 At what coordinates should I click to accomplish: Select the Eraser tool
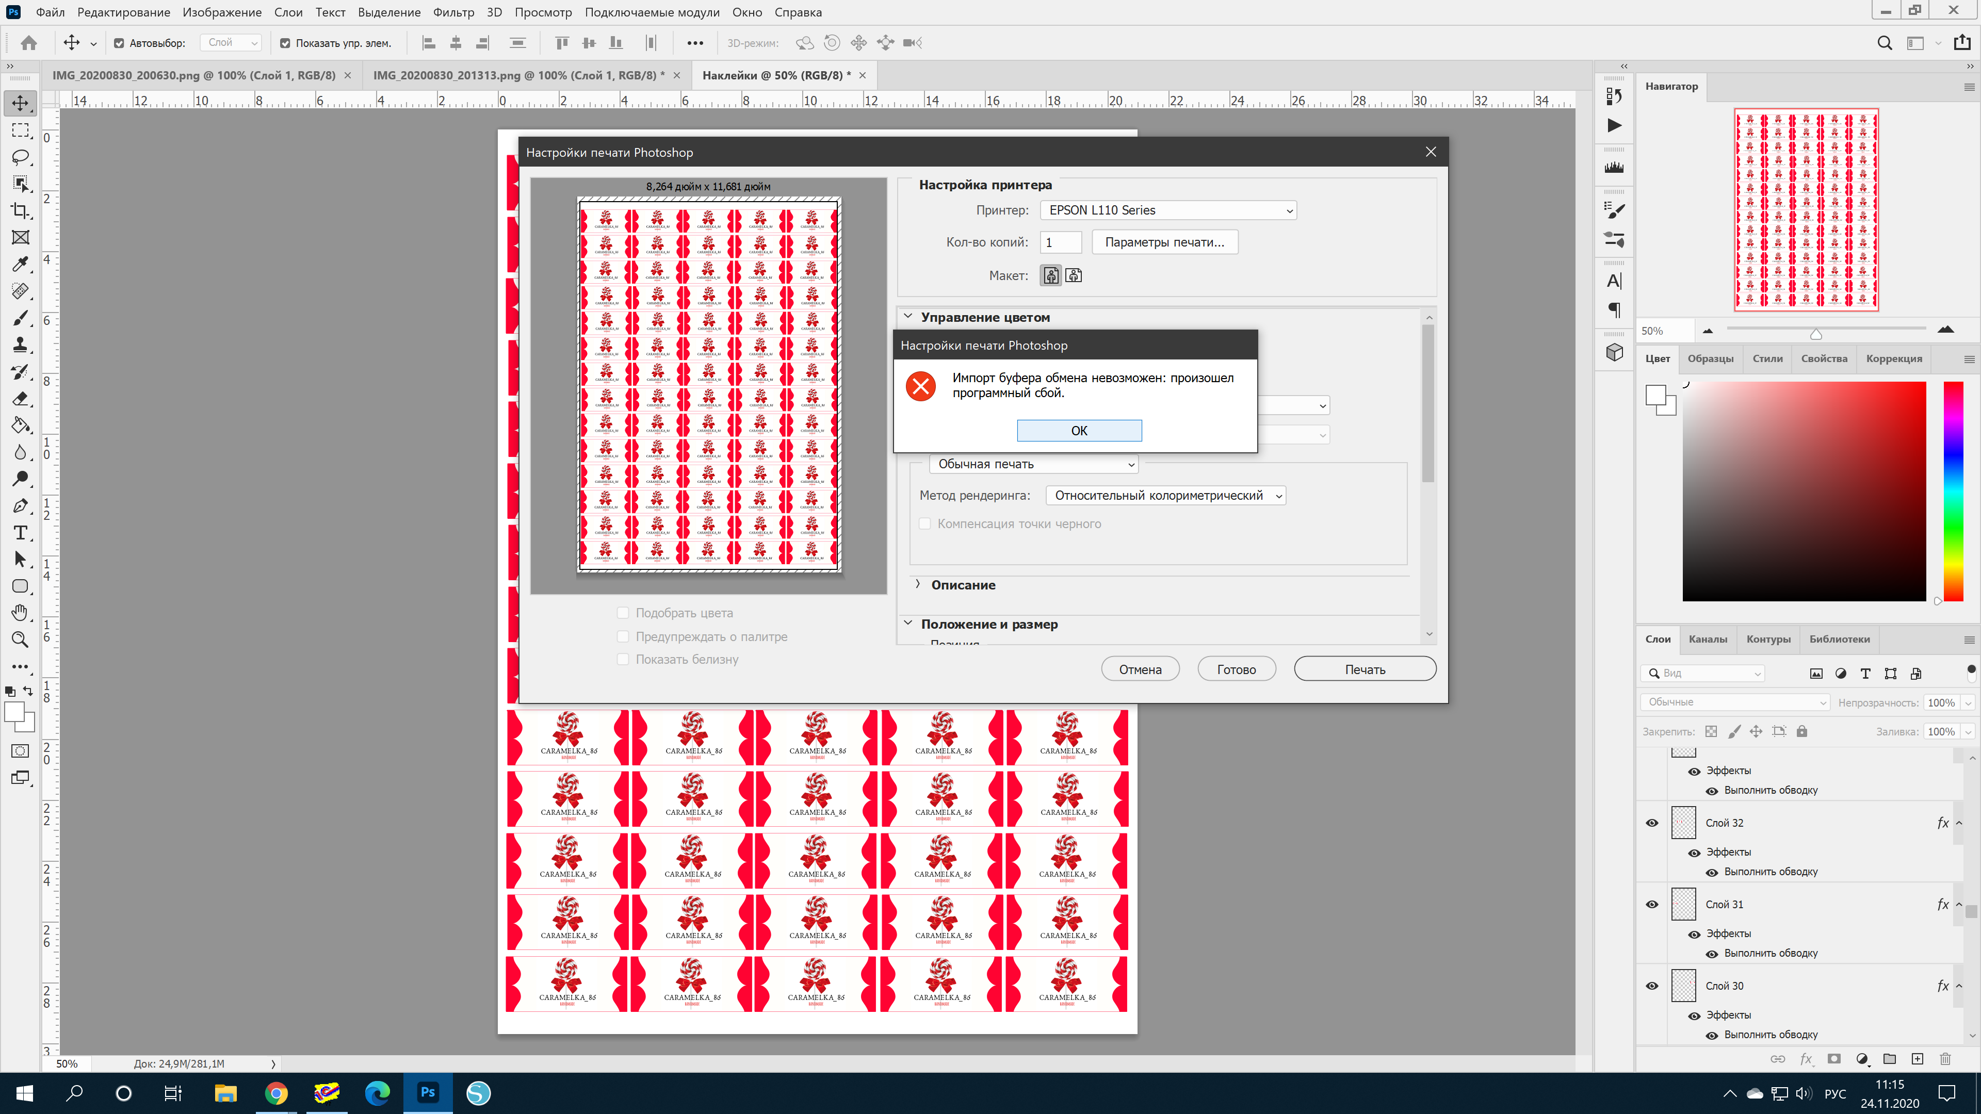21,398
